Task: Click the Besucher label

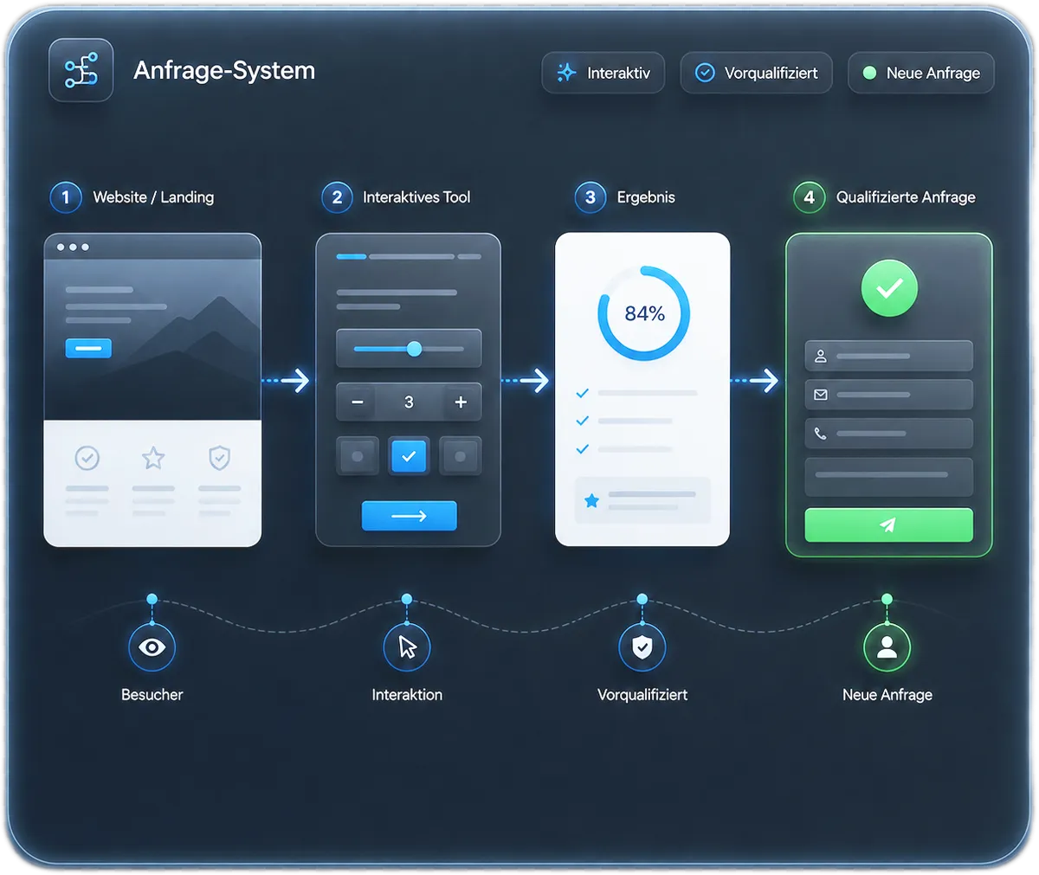Action: coord(152,695)
